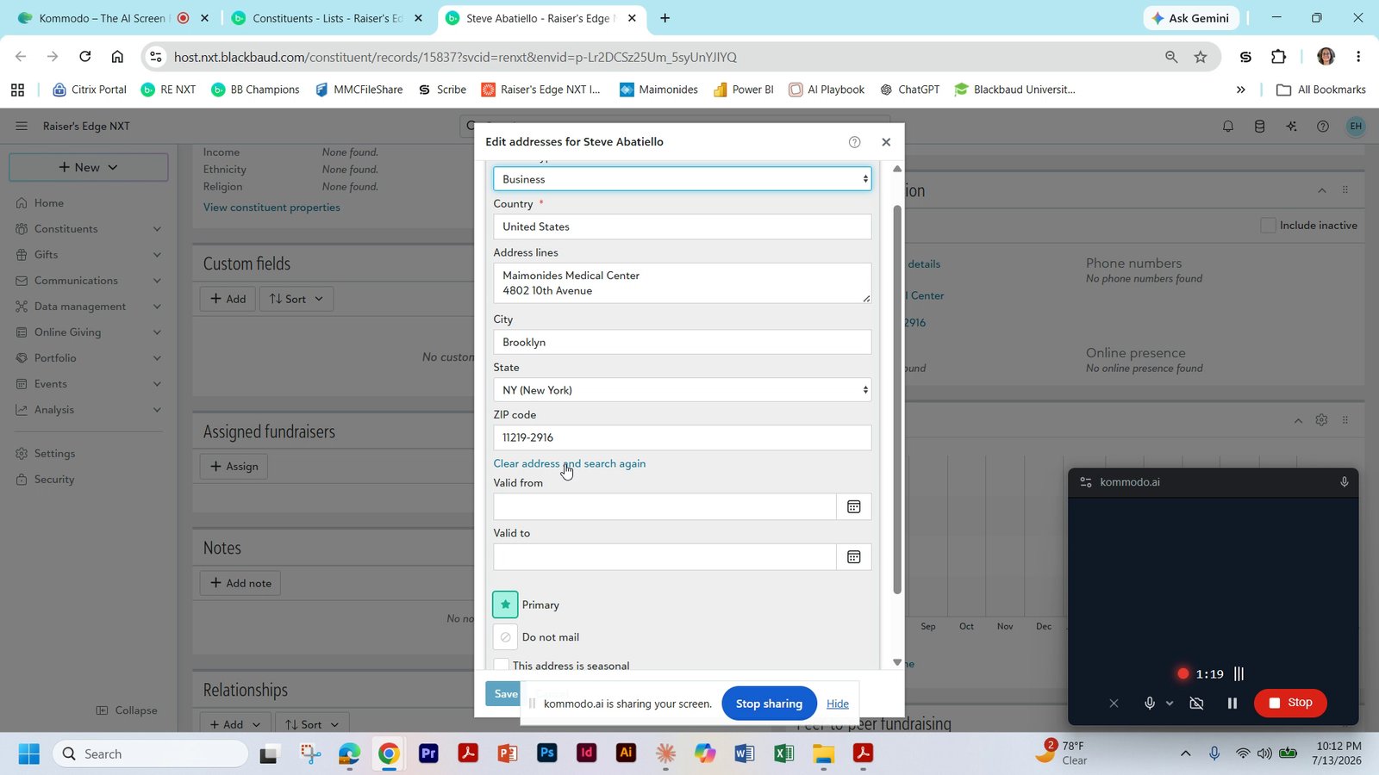Click the City field containing Brooklyn

click(682, 342)
